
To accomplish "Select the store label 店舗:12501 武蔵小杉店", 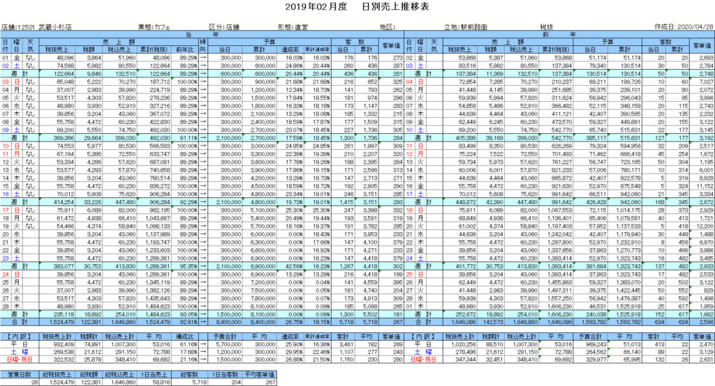I will 36,27.
